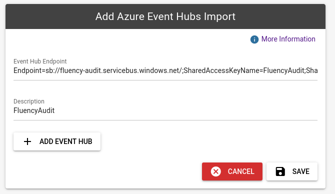
Task: Click the plus icon on Add Event Hub
Action: point(27,141)
